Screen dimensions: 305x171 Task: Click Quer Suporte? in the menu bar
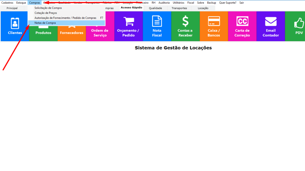228,3
